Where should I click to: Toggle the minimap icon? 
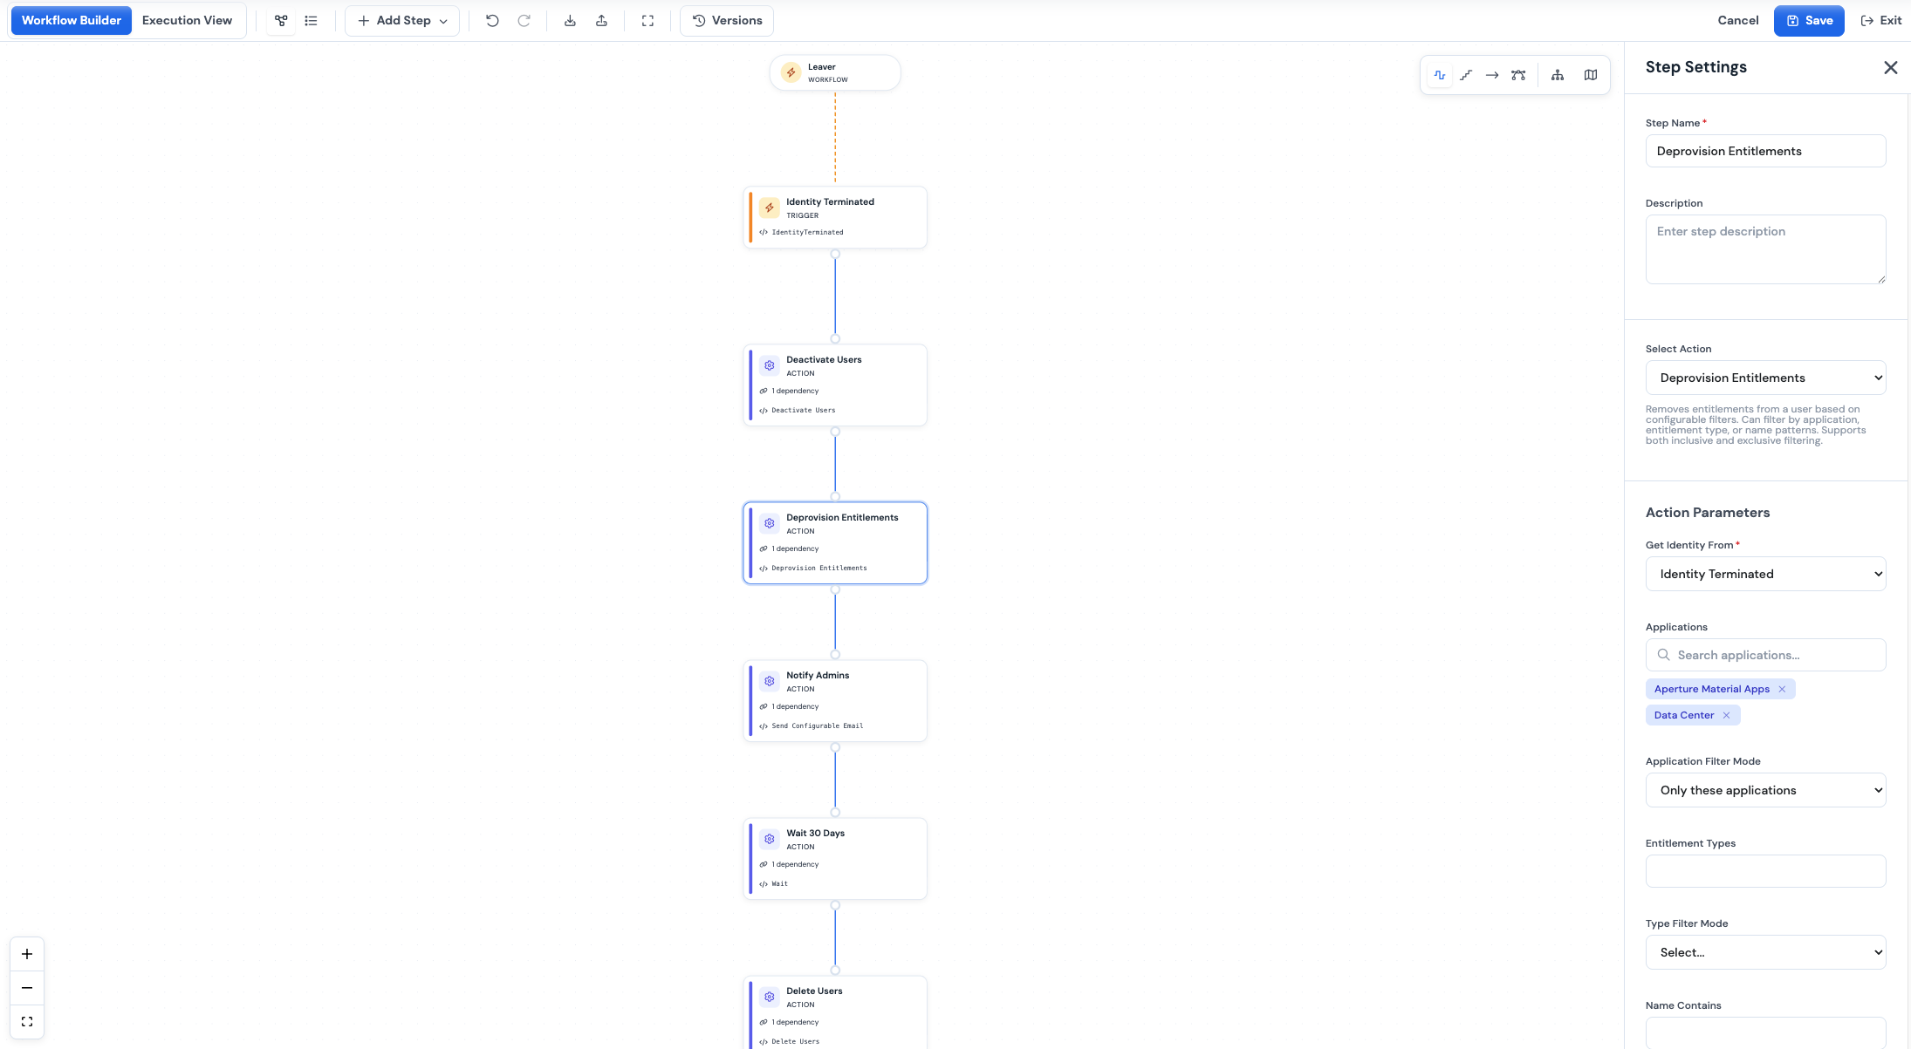coord(1591,75)
